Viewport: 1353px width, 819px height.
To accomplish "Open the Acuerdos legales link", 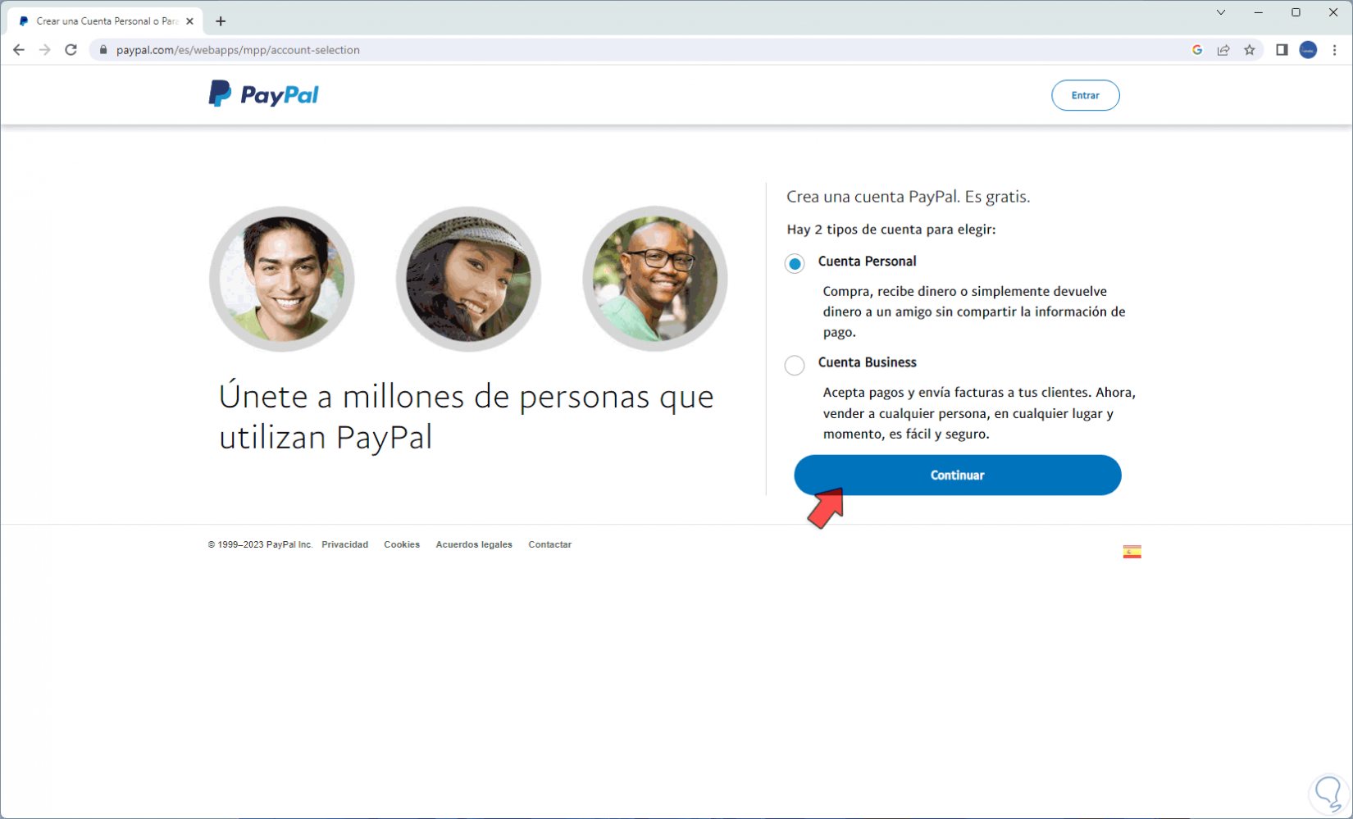I will 474,544.
